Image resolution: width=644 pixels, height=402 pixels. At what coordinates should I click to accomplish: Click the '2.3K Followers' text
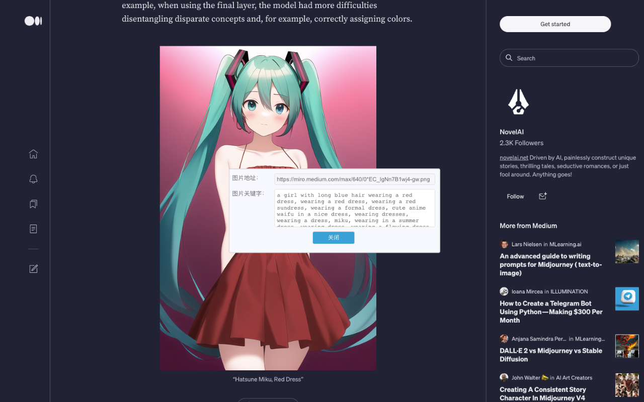point(522,143)
